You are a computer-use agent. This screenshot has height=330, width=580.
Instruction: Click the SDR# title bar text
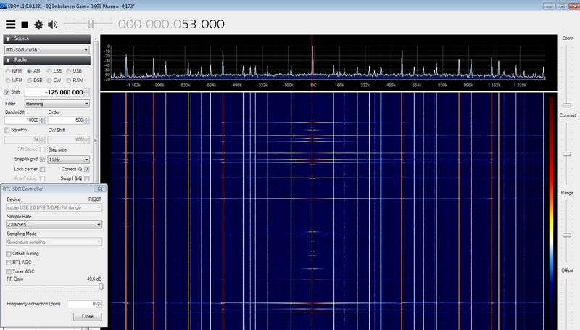70,7
